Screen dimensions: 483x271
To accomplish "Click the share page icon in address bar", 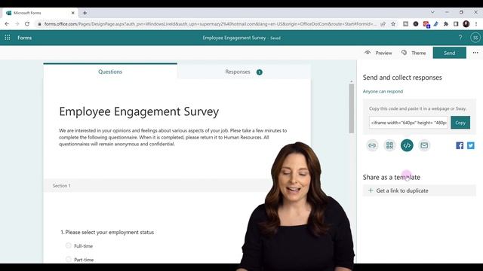I will coord(383,23).
